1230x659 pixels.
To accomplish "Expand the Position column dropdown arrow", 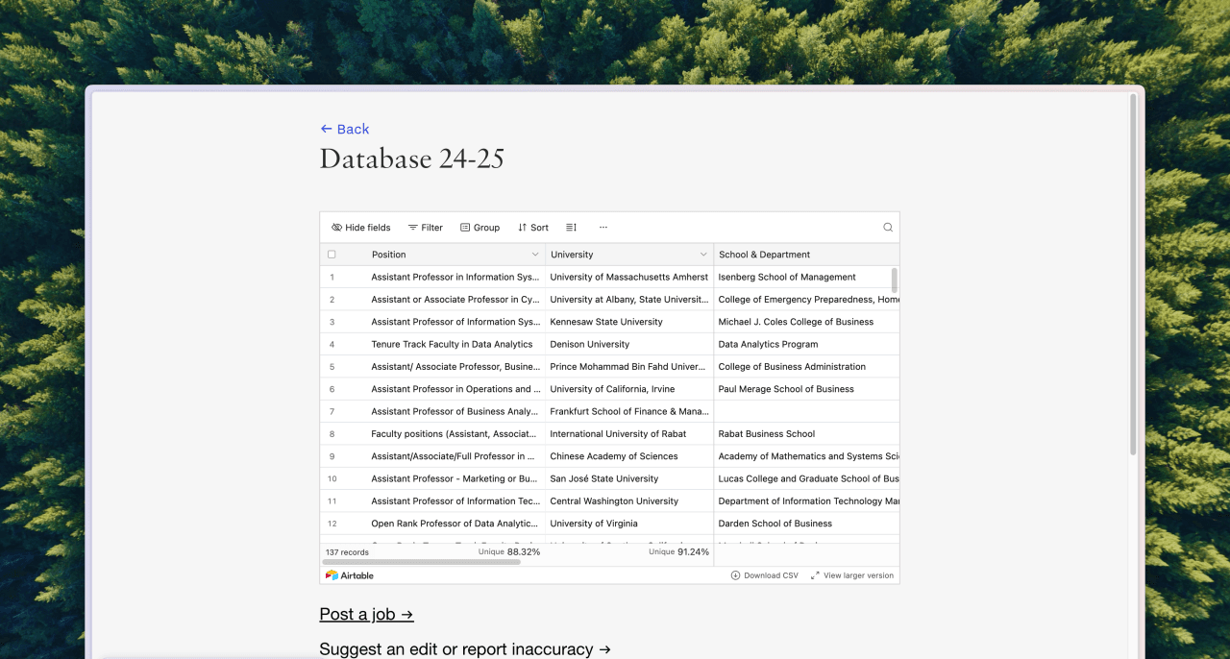I will [535, 255].
